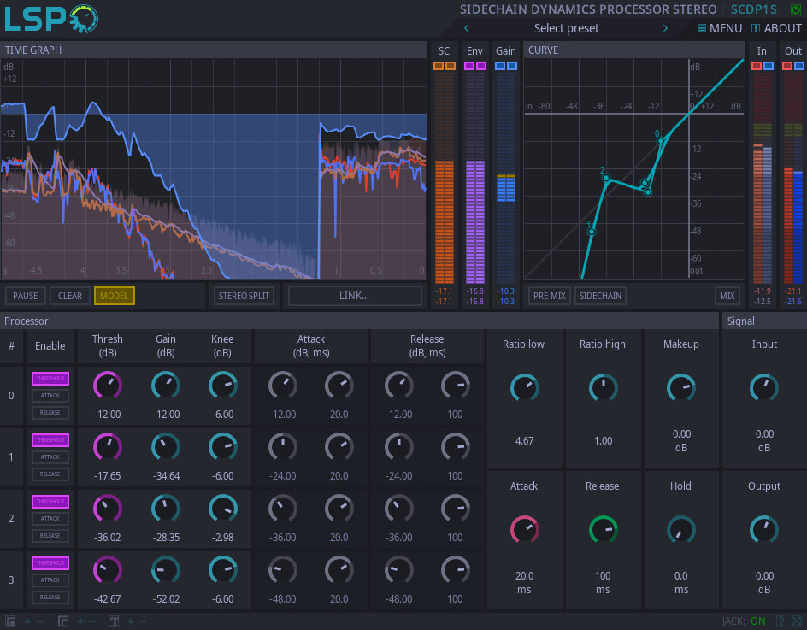Click the STEREO SPLIT button
Image resolution: width=807 pixels, height=630 pixels.
coord(244,296)
